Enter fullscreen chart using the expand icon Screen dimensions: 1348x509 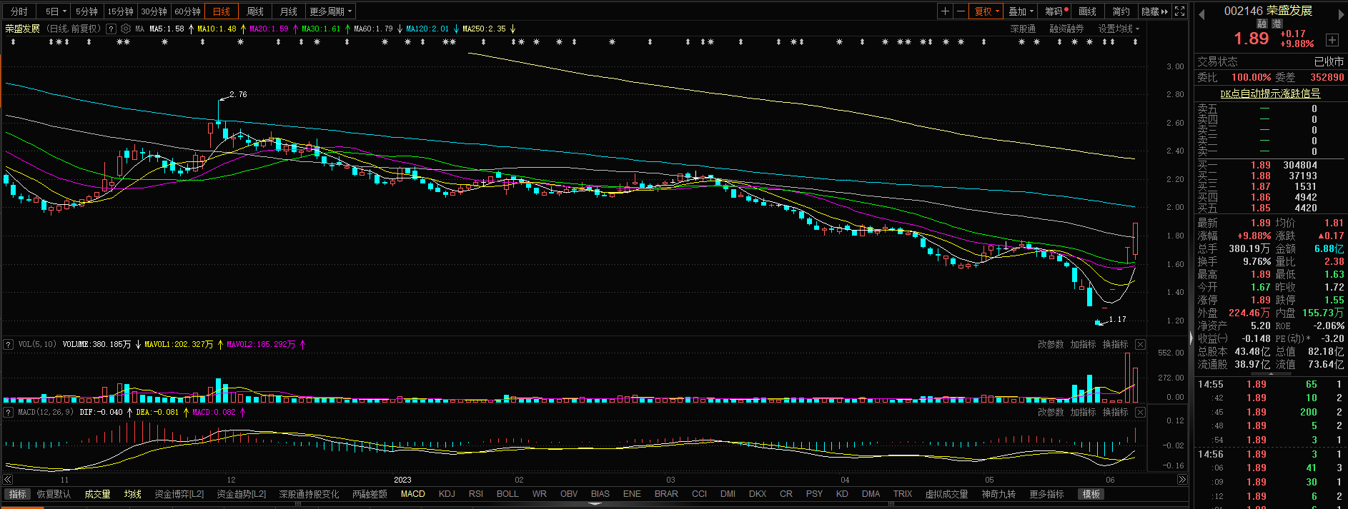pos(1180,11)
